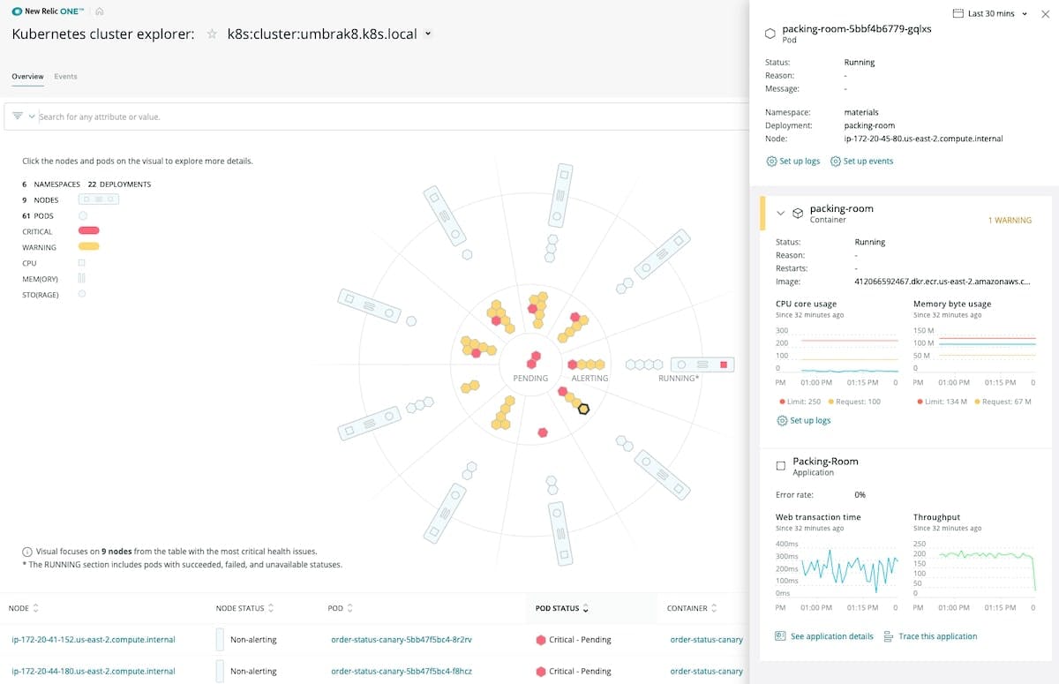Click the calendar icon for time range
The image size is (1059, 684).
click(958, 14)
